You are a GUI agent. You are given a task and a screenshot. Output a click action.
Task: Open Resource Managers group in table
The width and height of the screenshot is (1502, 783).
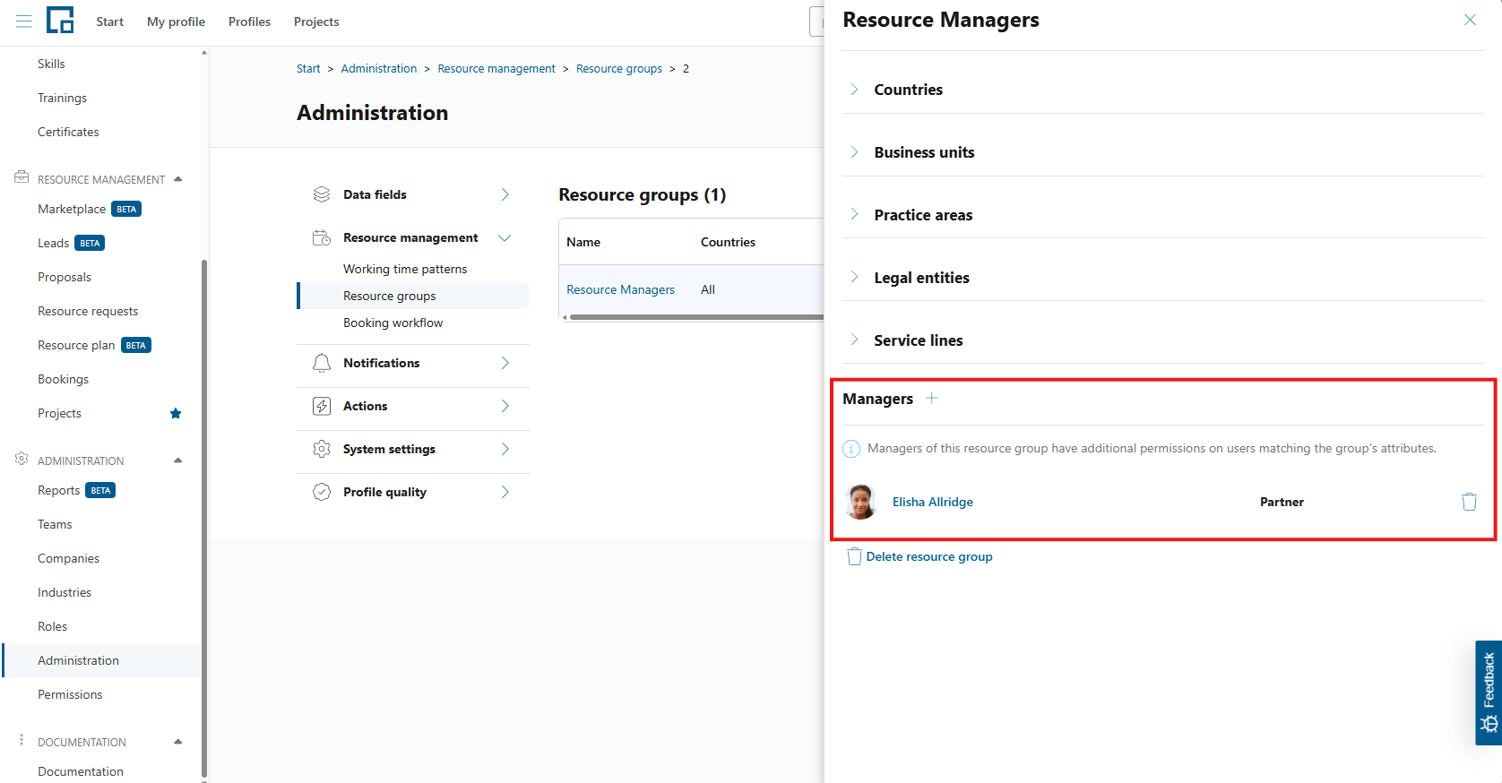click(620, 289)
